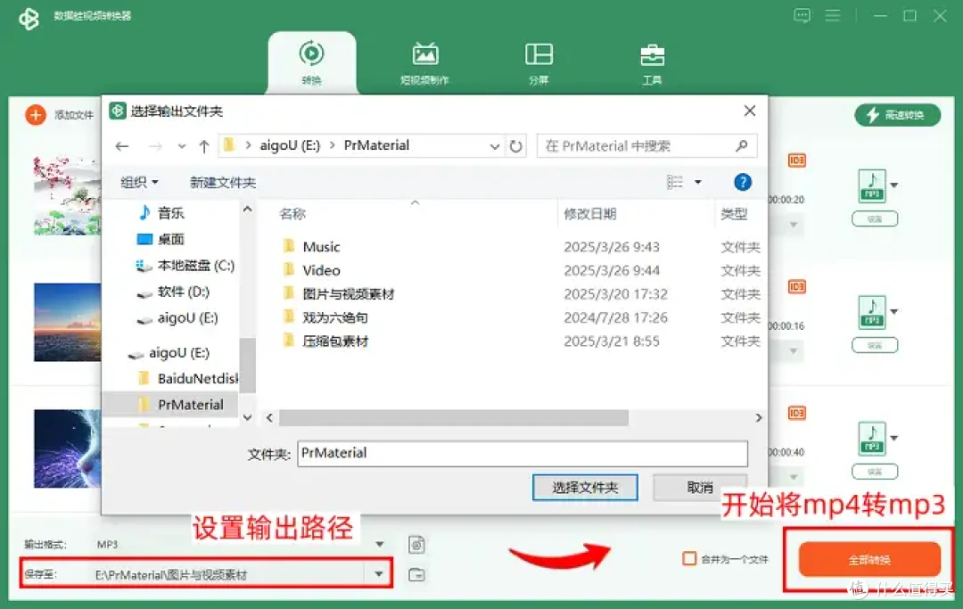Image resolution: width=963 pixels, height=609 pixels.
Task: Go back in folder dialog
Action: pos(122,146)
